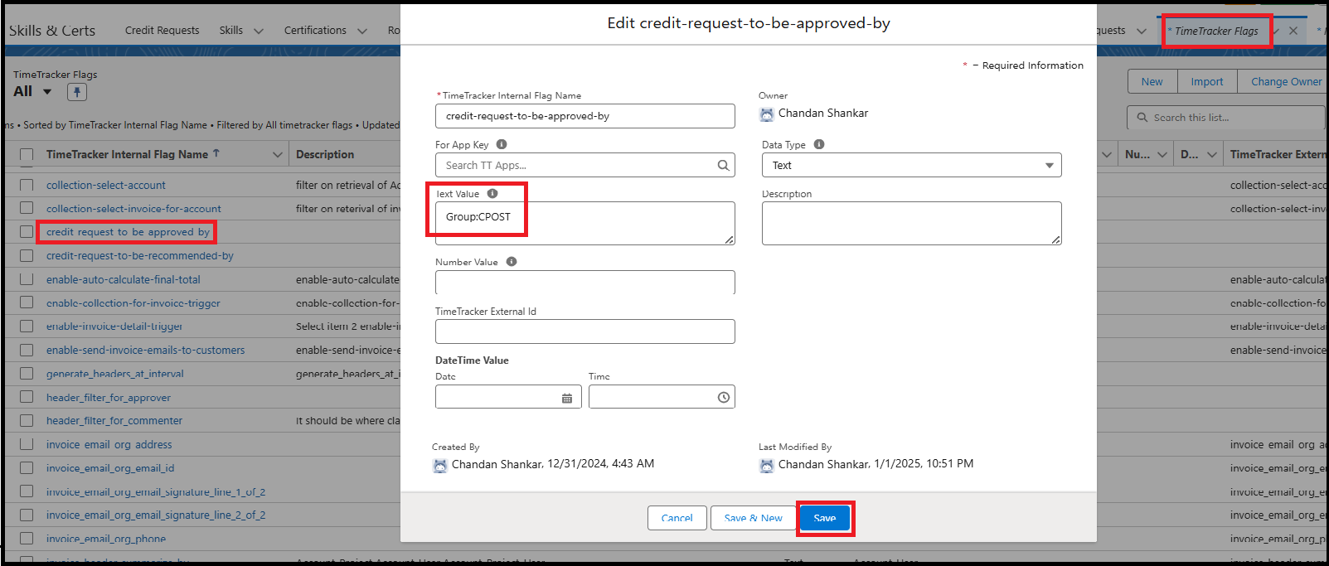Click the Import button
1329x566 pixels.
click(x=1206, y=81)
